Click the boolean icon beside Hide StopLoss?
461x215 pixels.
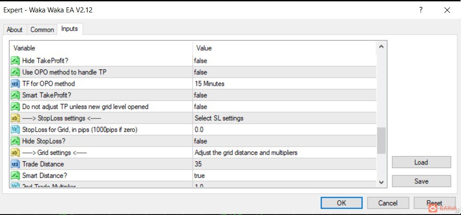point(15,141)
